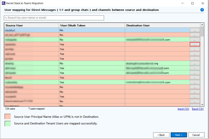Open the blue help question-mark icon
Screen dimensions: 209x139
point(202,10)
